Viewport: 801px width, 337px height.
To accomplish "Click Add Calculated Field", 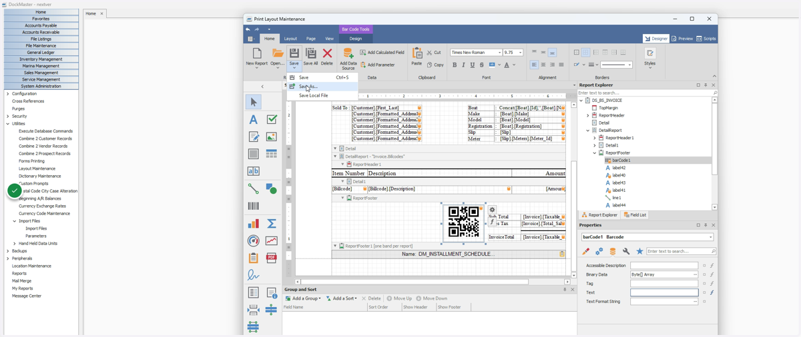I will pyautogui.click(x=382, y=53).
